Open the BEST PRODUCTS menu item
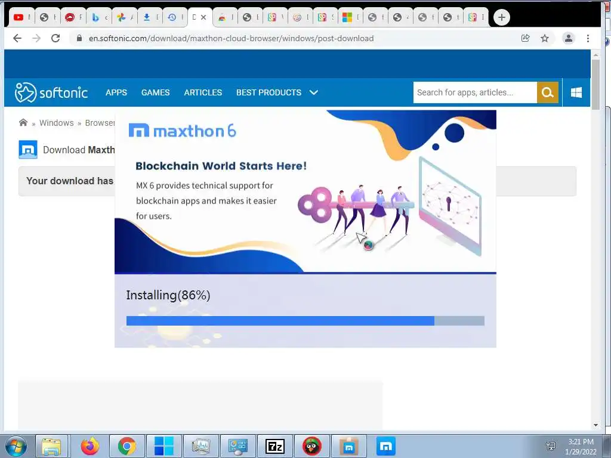The image size is (611, 458). point(269,92)
